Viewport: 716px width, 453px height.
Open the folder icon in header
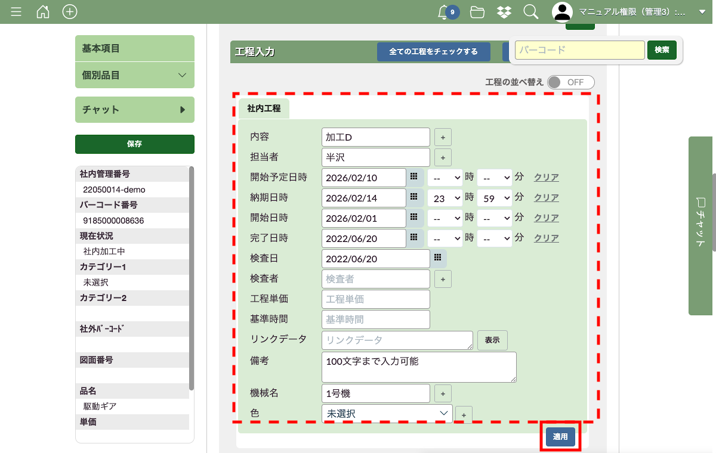(x=477, y=11)
